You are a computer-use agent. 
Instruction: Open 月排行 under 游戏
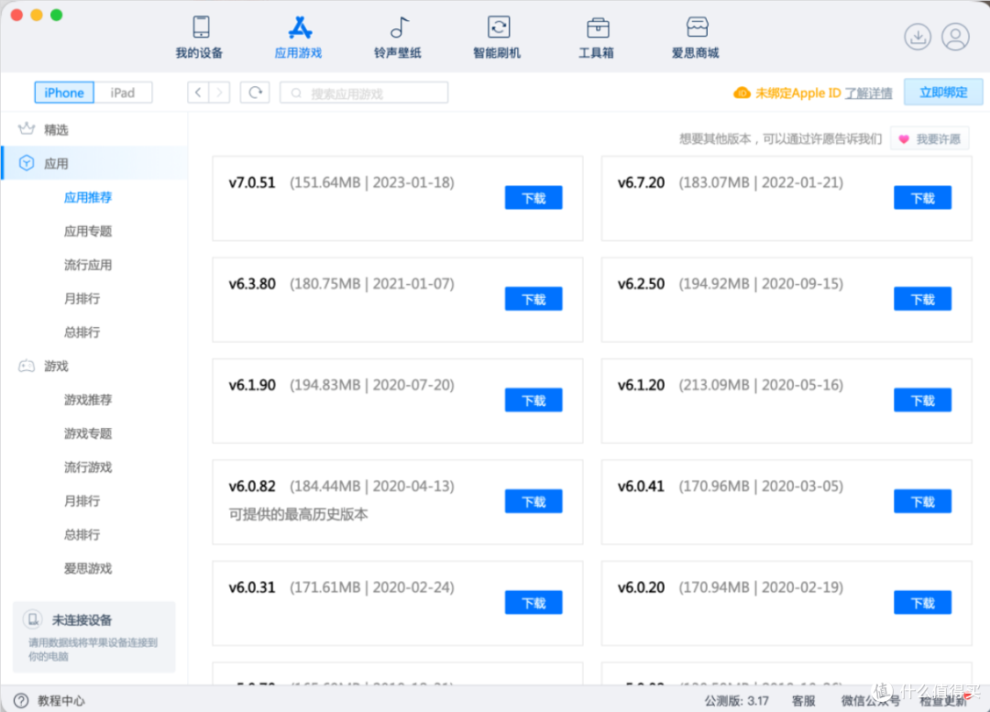point(82,500)
